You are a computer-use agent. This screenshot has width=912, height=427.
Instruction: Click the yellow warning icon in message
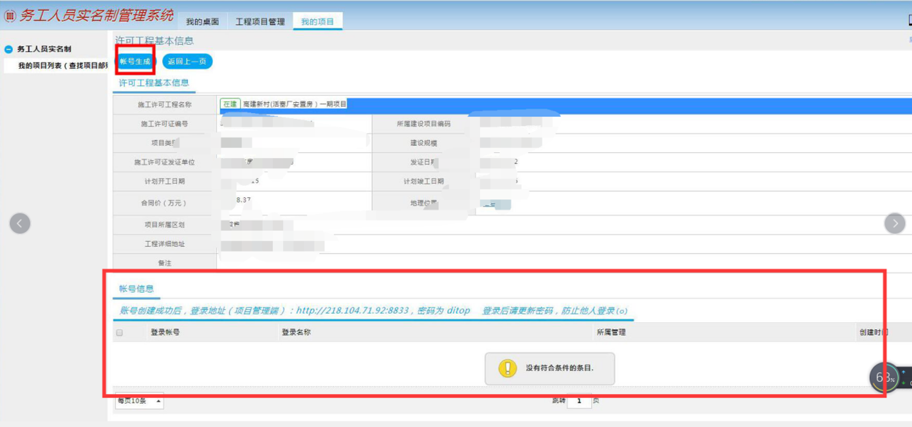click(508, 368)
